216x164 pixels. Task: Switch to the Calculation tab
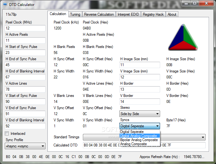click(58, 14)
